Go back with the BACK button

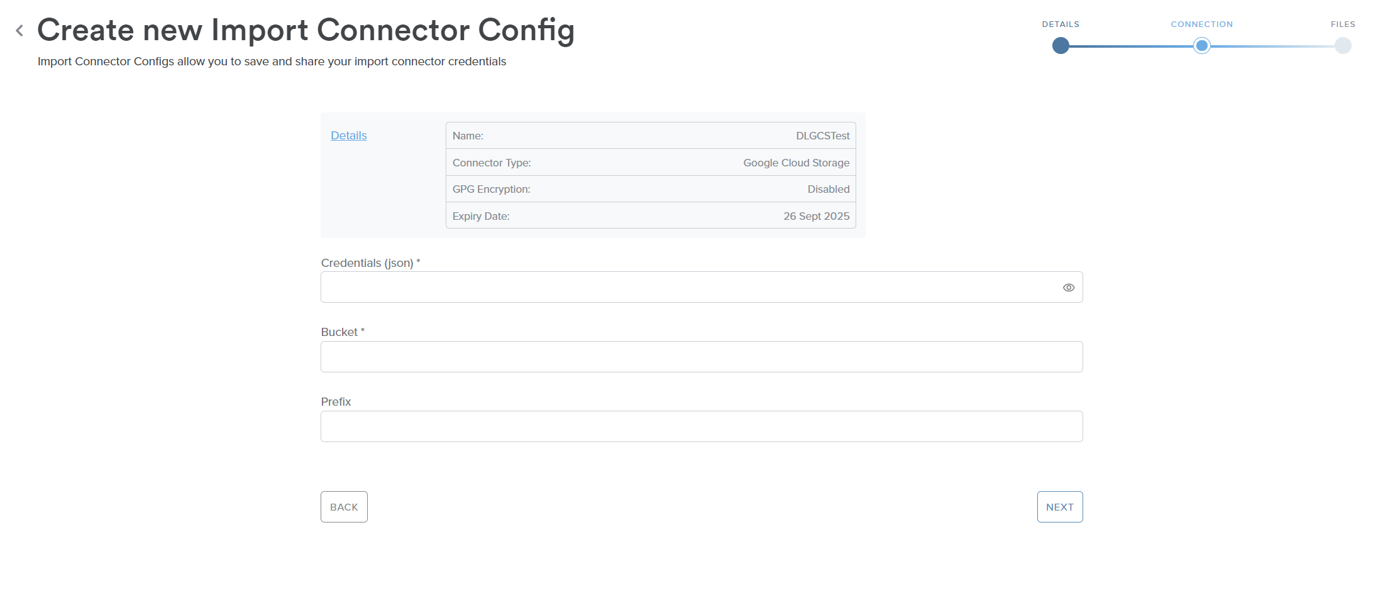344,507
